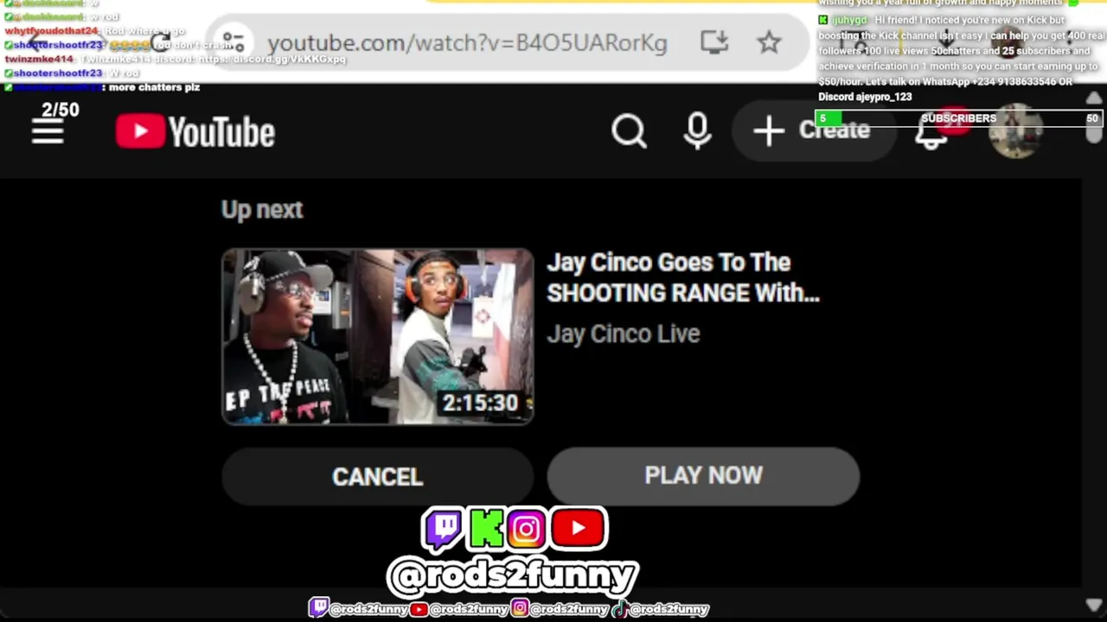Click the 2:15:30 duration badge
The height and width of the screenshot is (622, 1107).
pyautogui.click(x=481, y=403)
